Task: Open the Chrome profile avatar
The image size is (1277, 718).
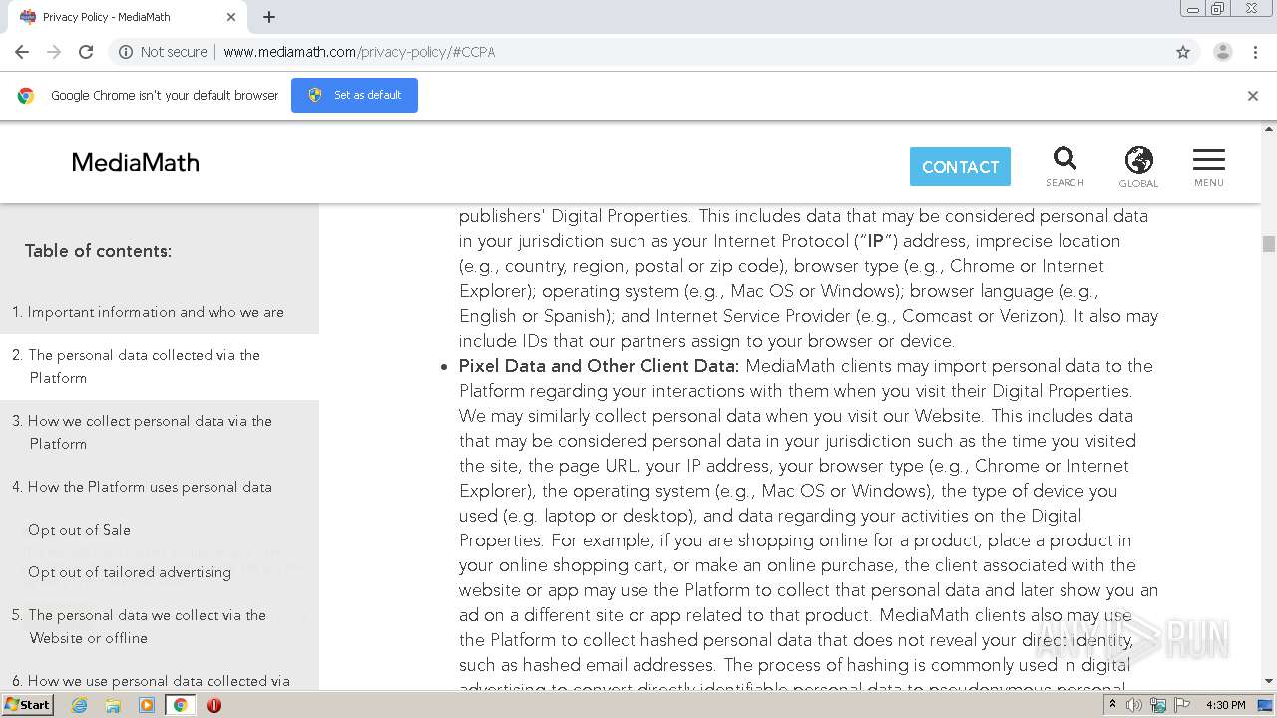Action: [1222, 52]
